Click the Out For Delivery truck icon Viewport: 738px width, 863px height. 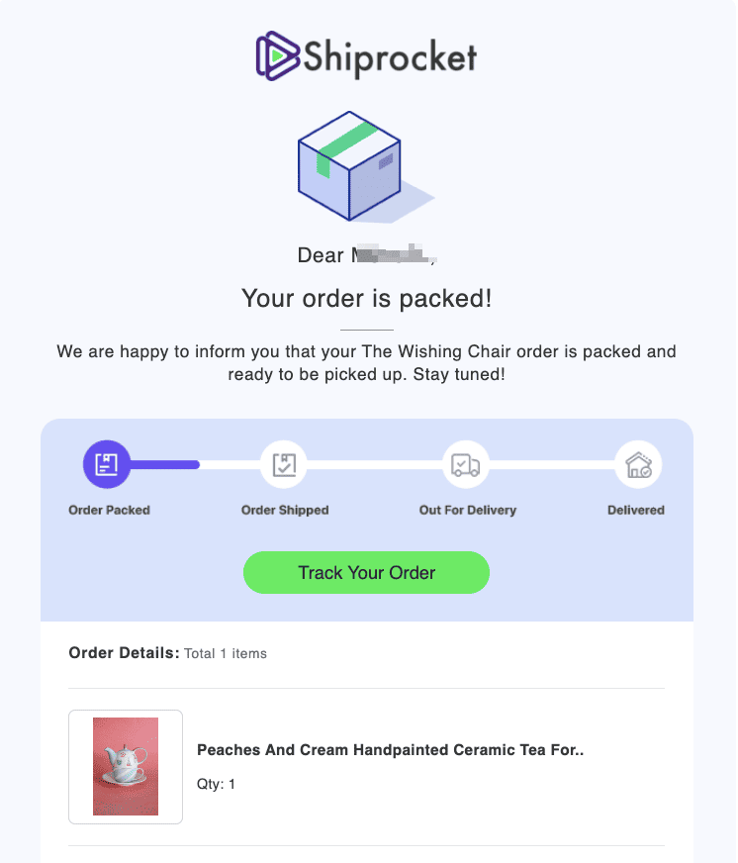pos(465,463)
